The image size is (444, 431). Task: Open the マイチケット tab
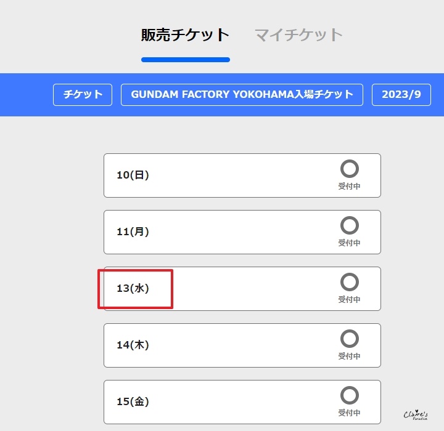tap(298, 34)
